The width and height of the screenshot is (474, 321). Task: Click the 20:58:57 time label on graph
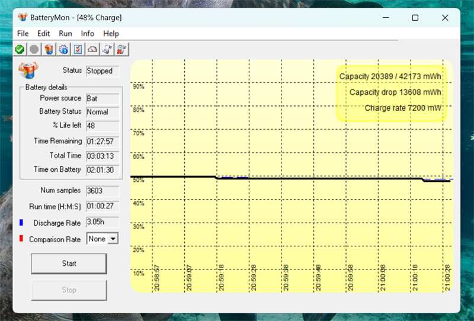pos(156,278)
